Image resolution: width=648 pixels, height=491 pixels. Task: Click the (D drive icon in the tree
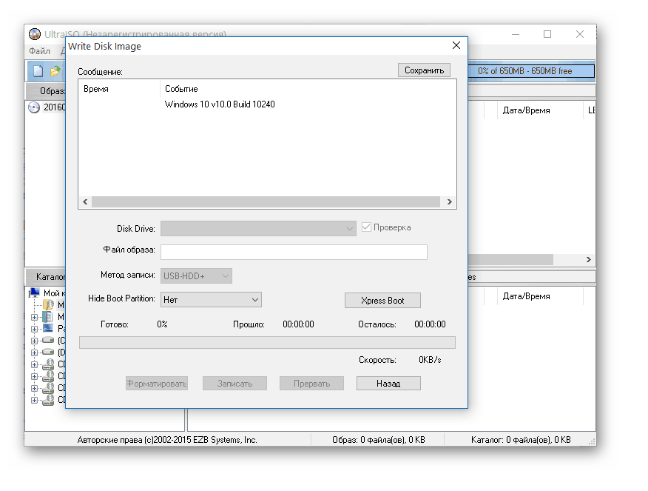(48, 352)
